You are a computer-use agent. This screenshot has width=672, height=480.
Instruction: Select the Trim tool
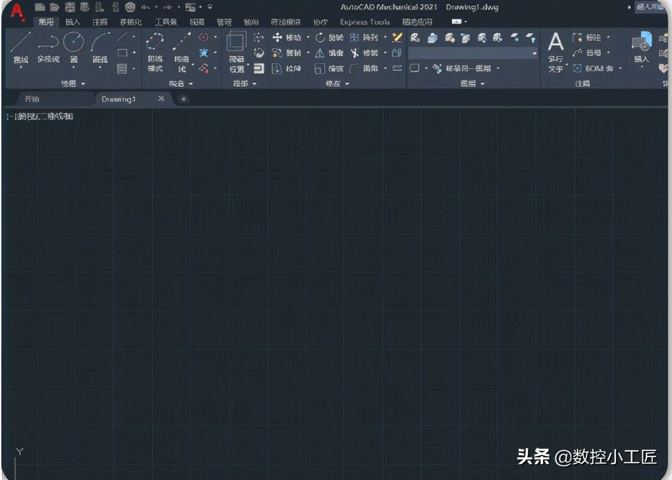tap(364, 53)
